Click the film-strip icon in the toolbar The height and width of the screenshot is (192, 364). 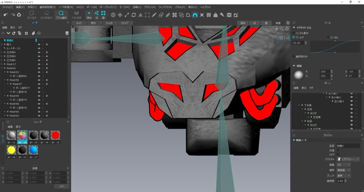pyautogui.click(x=229, y=15)
